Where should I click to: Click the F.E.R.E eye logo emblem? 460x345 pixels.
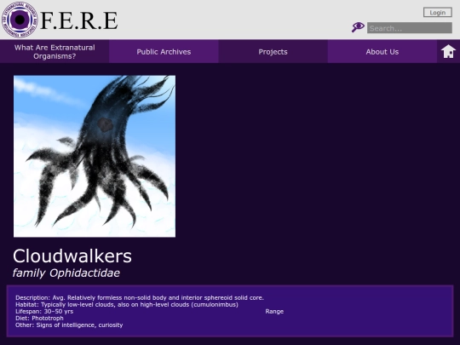(20, 20)
